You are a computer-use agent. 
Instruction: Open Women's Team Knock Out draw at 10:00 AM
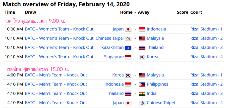[x=59, y=29]
